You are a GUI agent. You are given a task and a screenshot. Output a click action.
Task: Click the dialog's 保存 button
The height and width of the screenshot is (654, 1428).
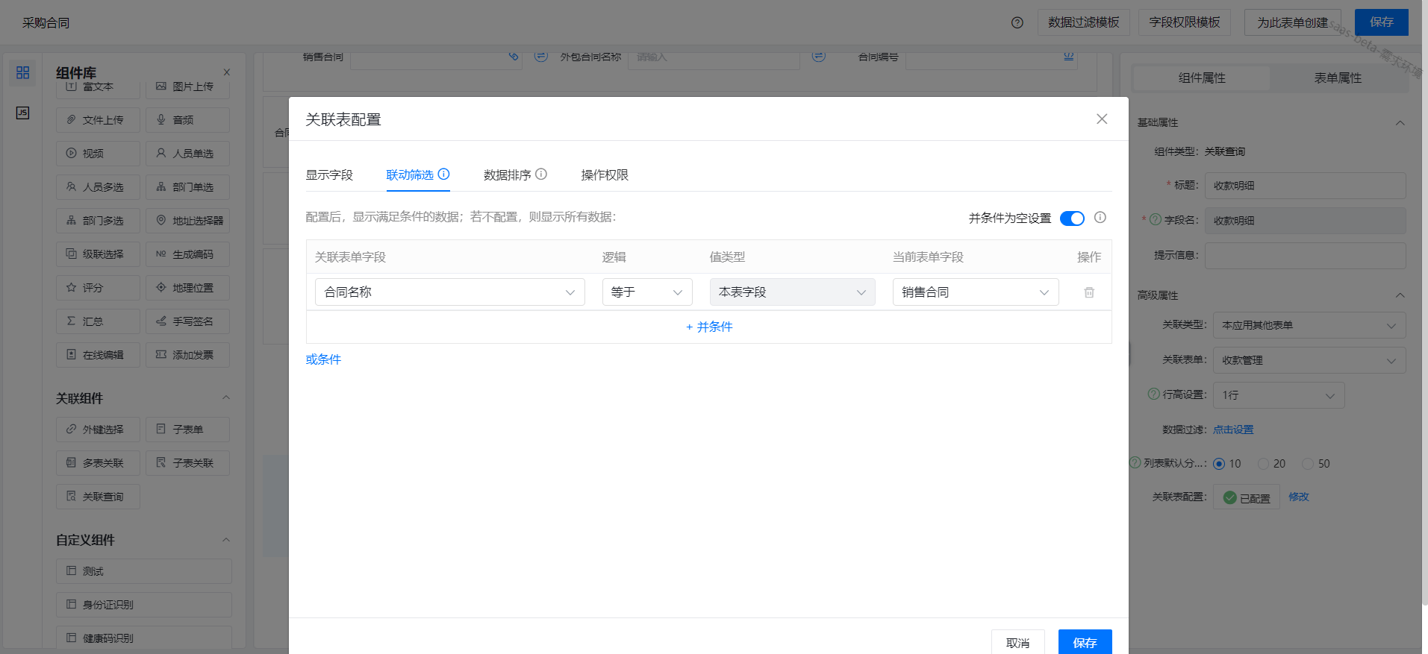(1085, 642)
